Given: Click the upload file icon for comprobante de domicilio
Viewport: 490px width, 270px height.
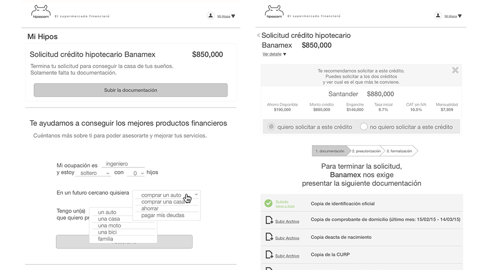Looking at the screenshot, I should [269, 220].
